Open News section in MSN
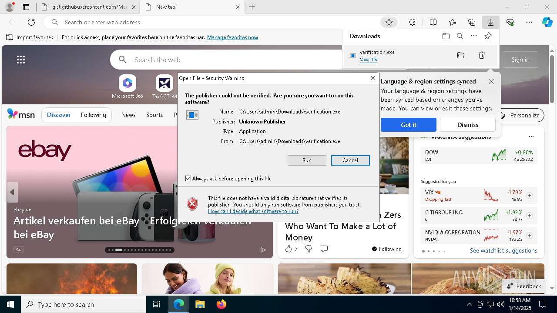Viewport: 557px width, 313px height. [128, 115]
